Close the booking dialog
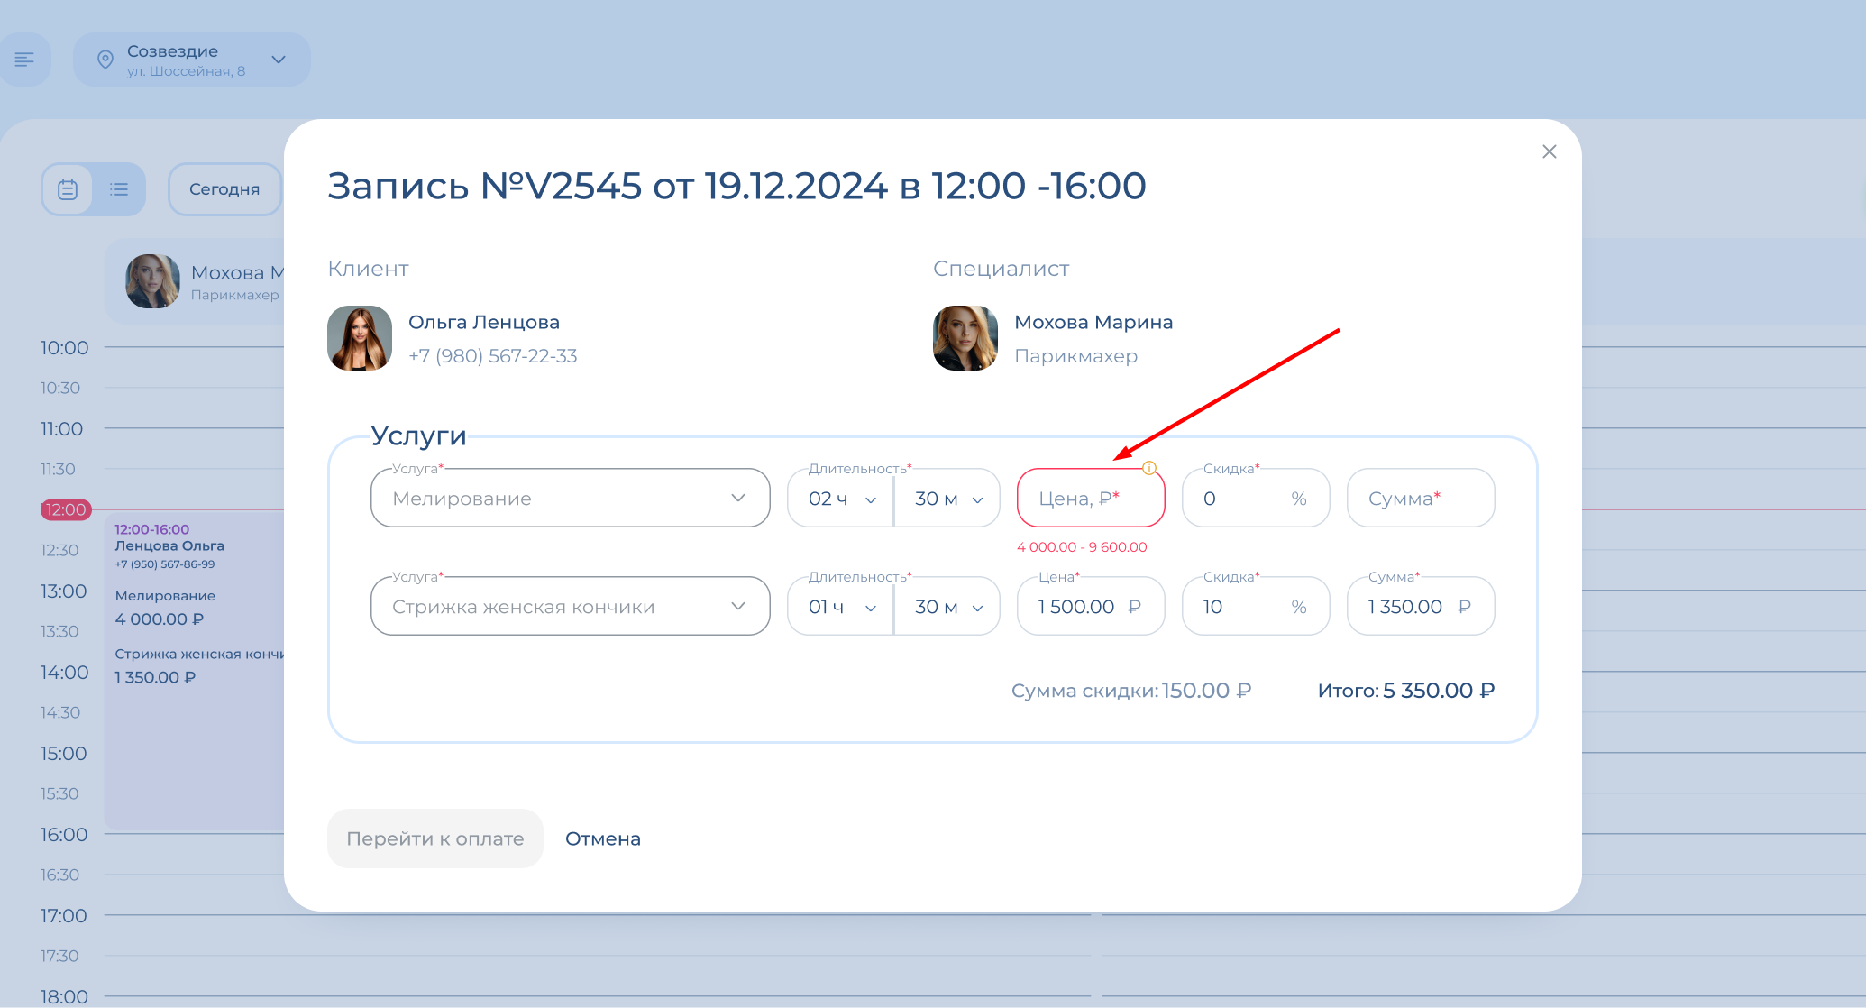This screenshot has width=1866, height=1008. [x=1549, y=151]
